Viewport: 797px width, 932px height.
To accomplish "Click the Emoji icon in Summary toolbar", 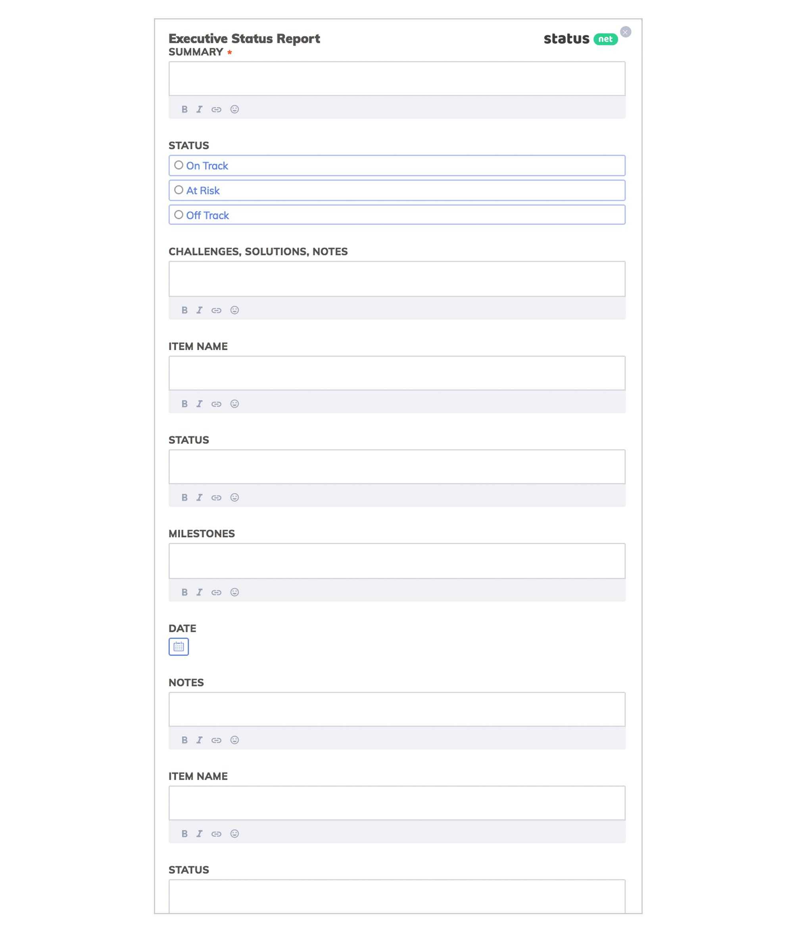I will tap(235, 109).
